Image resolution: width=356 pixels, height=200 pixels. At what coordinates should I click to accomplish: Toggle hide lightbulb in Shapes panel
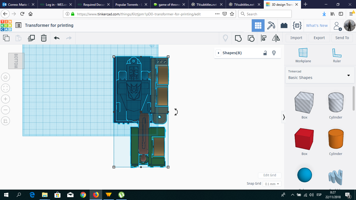[274, 53]
